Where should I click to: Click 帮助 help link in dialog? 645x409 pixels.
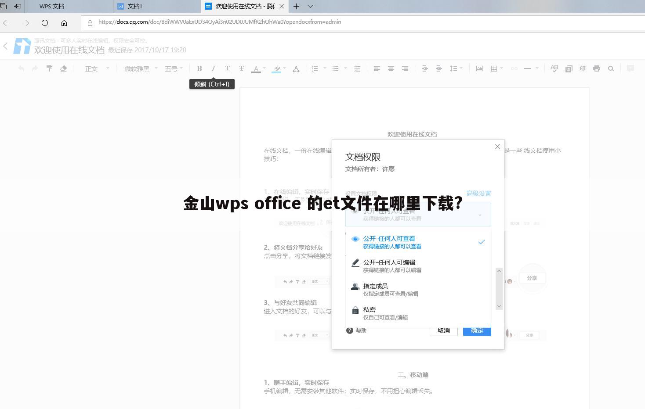(356, 330)
